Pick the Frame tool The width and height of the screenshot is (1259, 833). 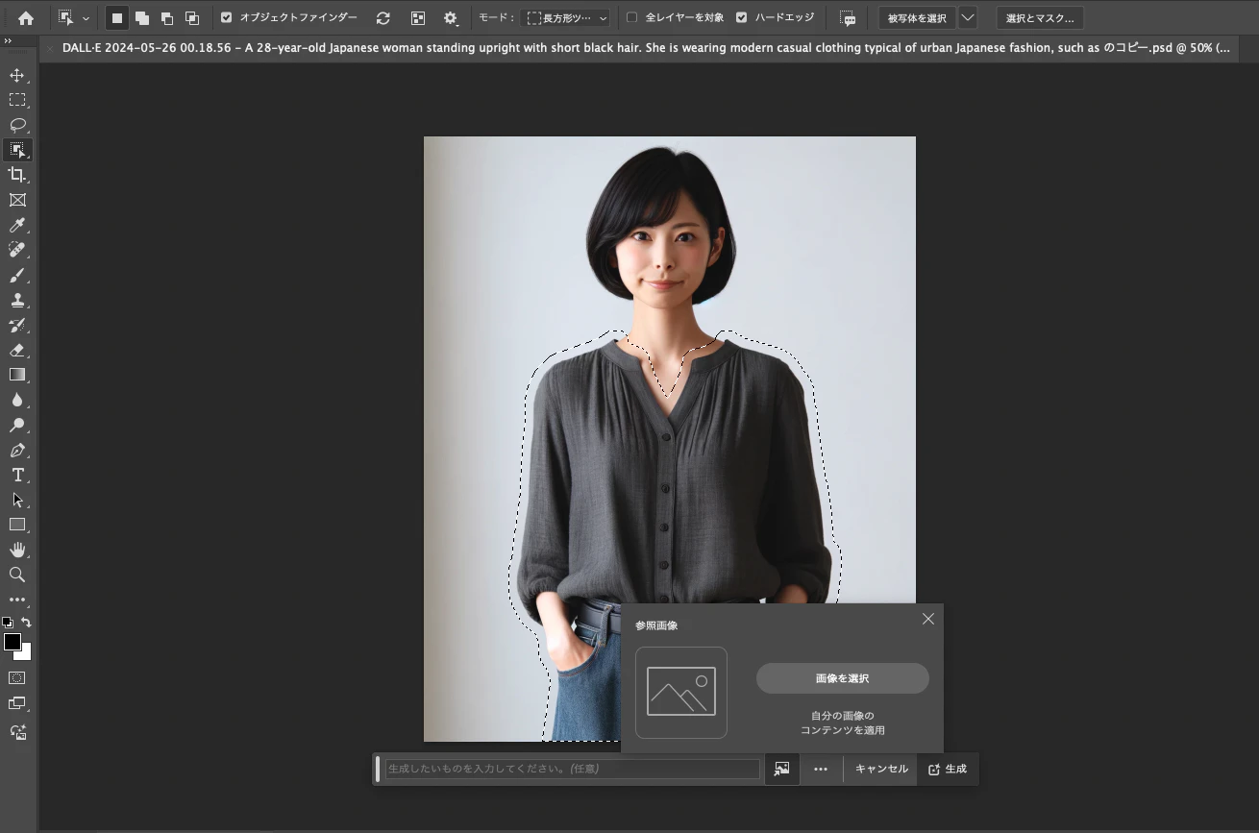17,200
